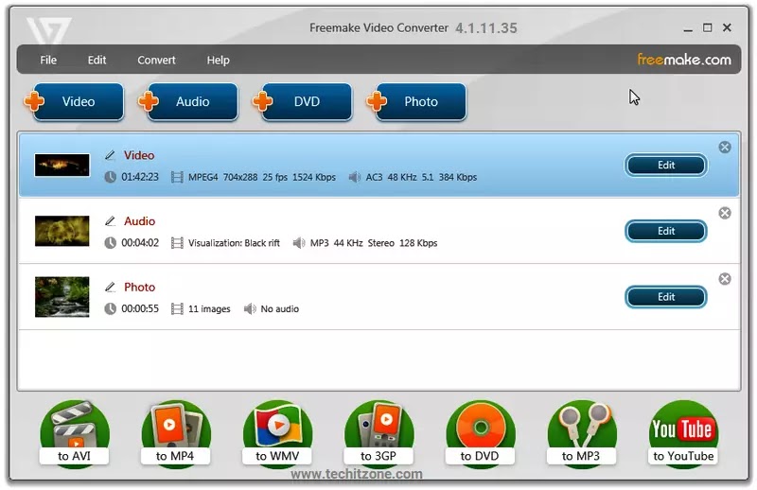Click the No audio label
Screen dimensions: 757x490
279,309
